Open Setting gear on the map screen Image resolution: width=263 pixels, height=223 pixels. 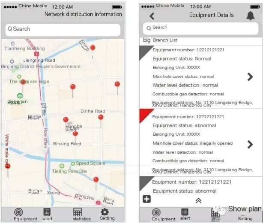click(107, 214)
